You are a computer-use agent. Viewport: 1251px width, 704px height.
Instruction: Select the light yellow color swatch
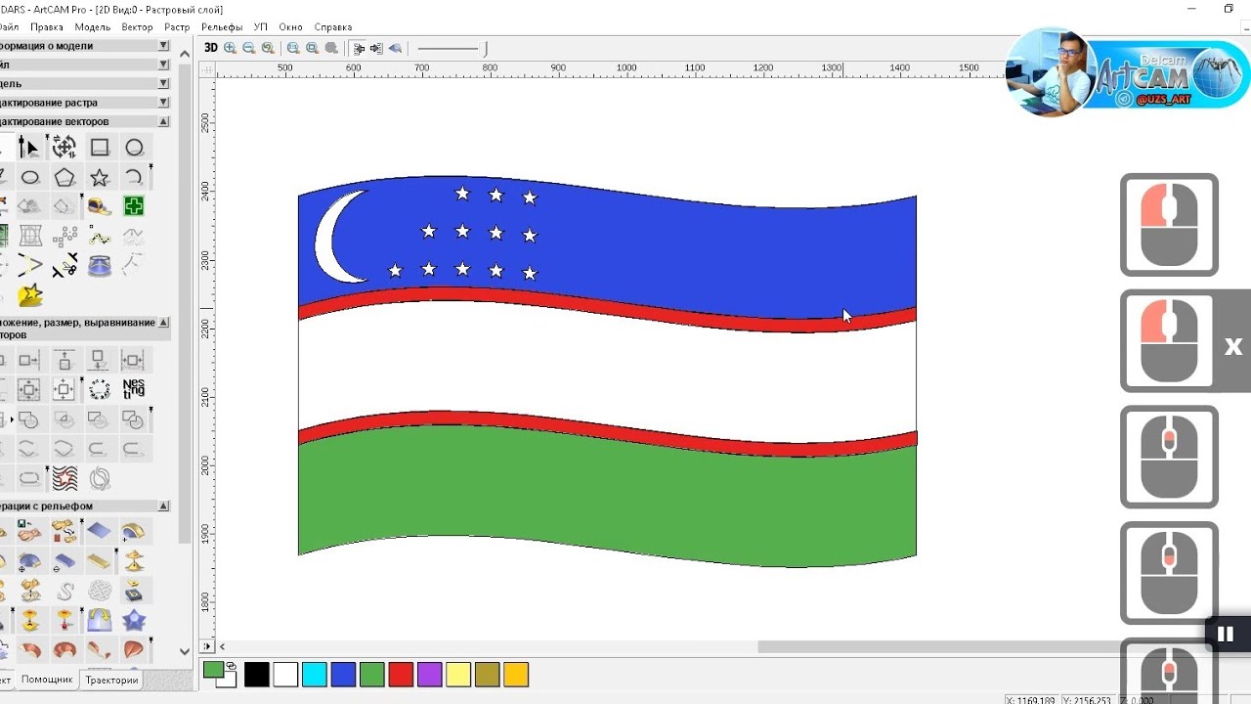[458, 674]
